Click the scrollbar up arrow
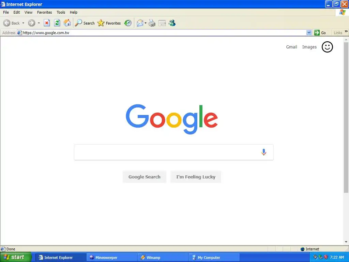The image size is (349, 262). 346,40
